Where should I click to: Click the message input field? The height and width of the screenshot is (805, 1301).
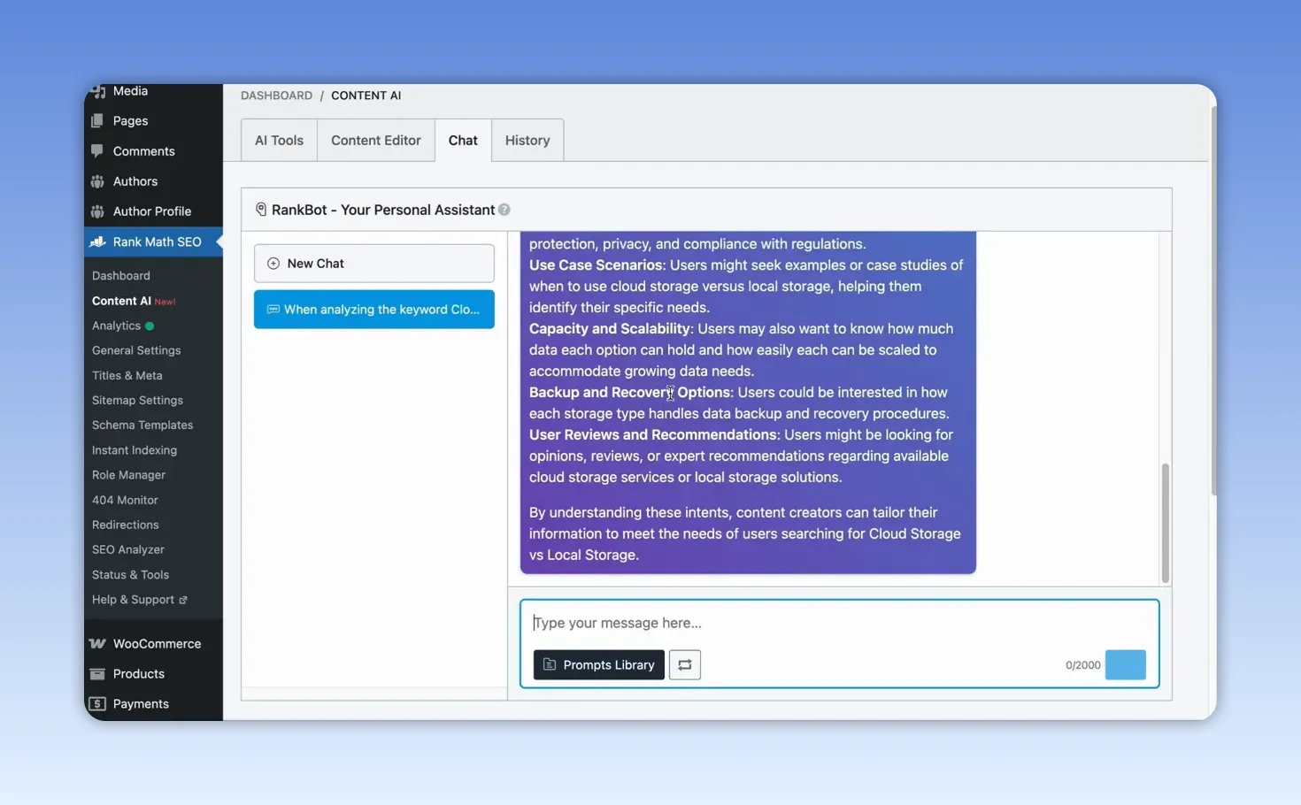tap(839, 623)
